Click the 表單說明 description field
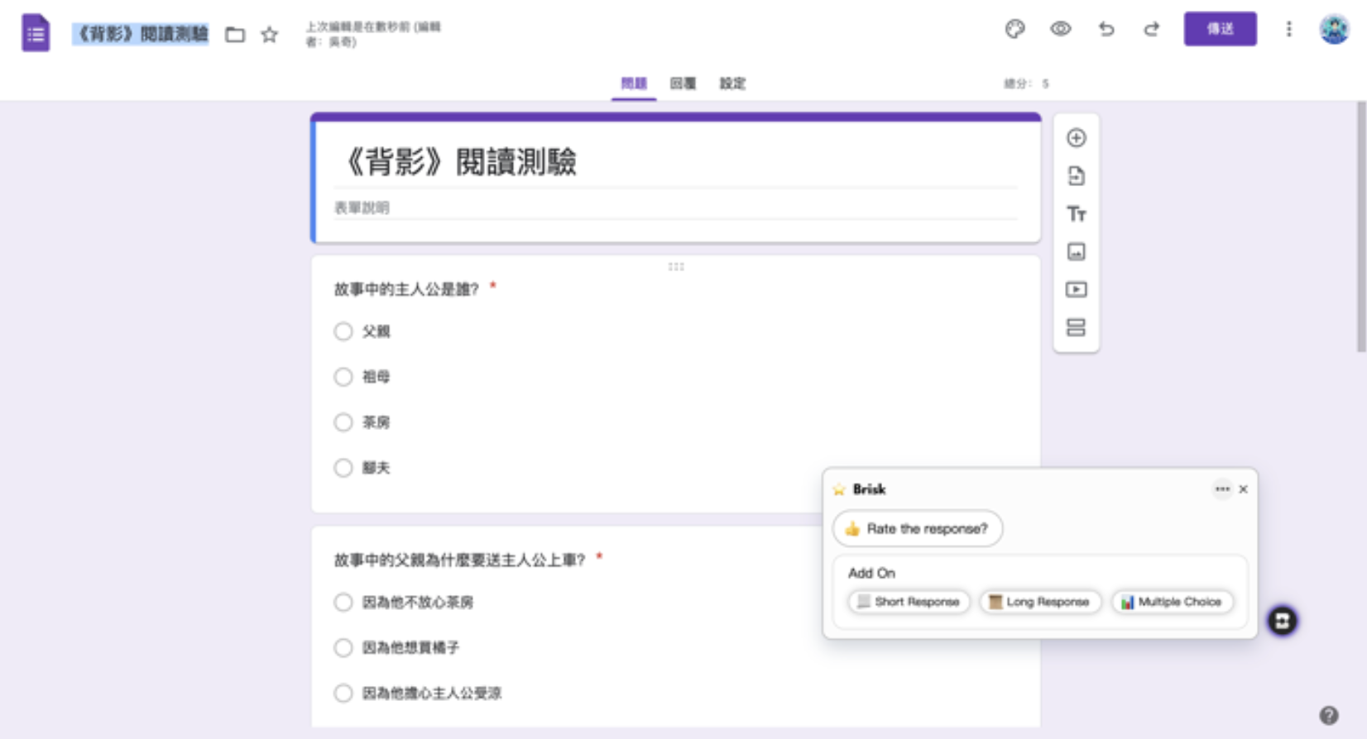Image resolution: width=1367 pixels, height=739 pixels. (x=675, y=208)
